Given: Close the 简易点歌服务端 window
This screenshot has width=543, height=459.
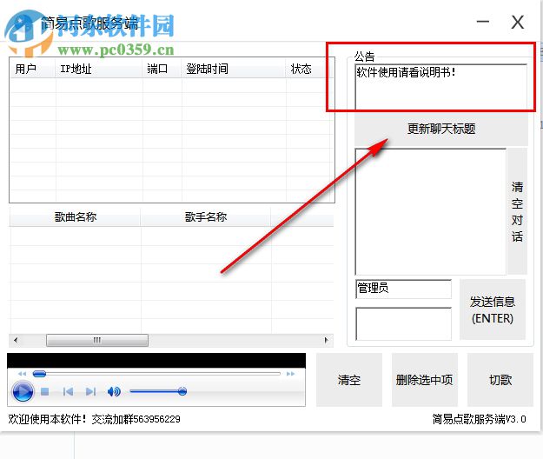Looking at the screenshot, I should 518,23.
